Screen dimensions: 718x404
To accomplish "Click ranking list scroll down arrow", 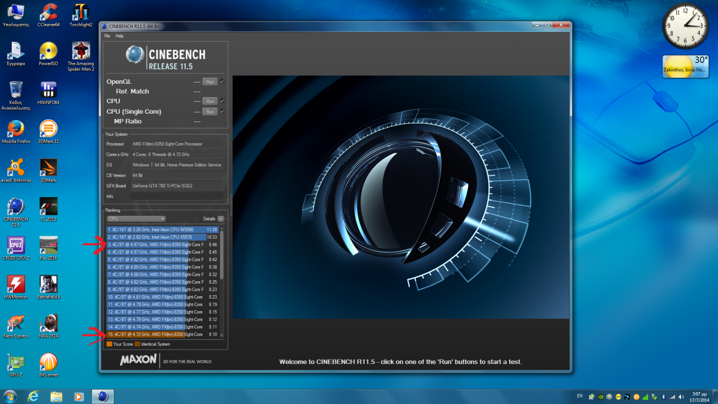I will click(222, 335).
